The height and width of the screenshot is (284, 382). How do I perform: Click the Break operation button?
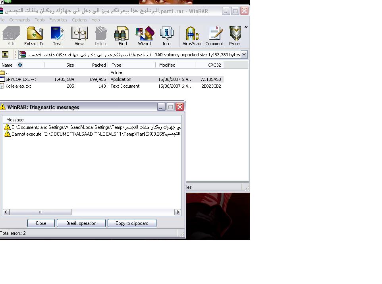81,223
